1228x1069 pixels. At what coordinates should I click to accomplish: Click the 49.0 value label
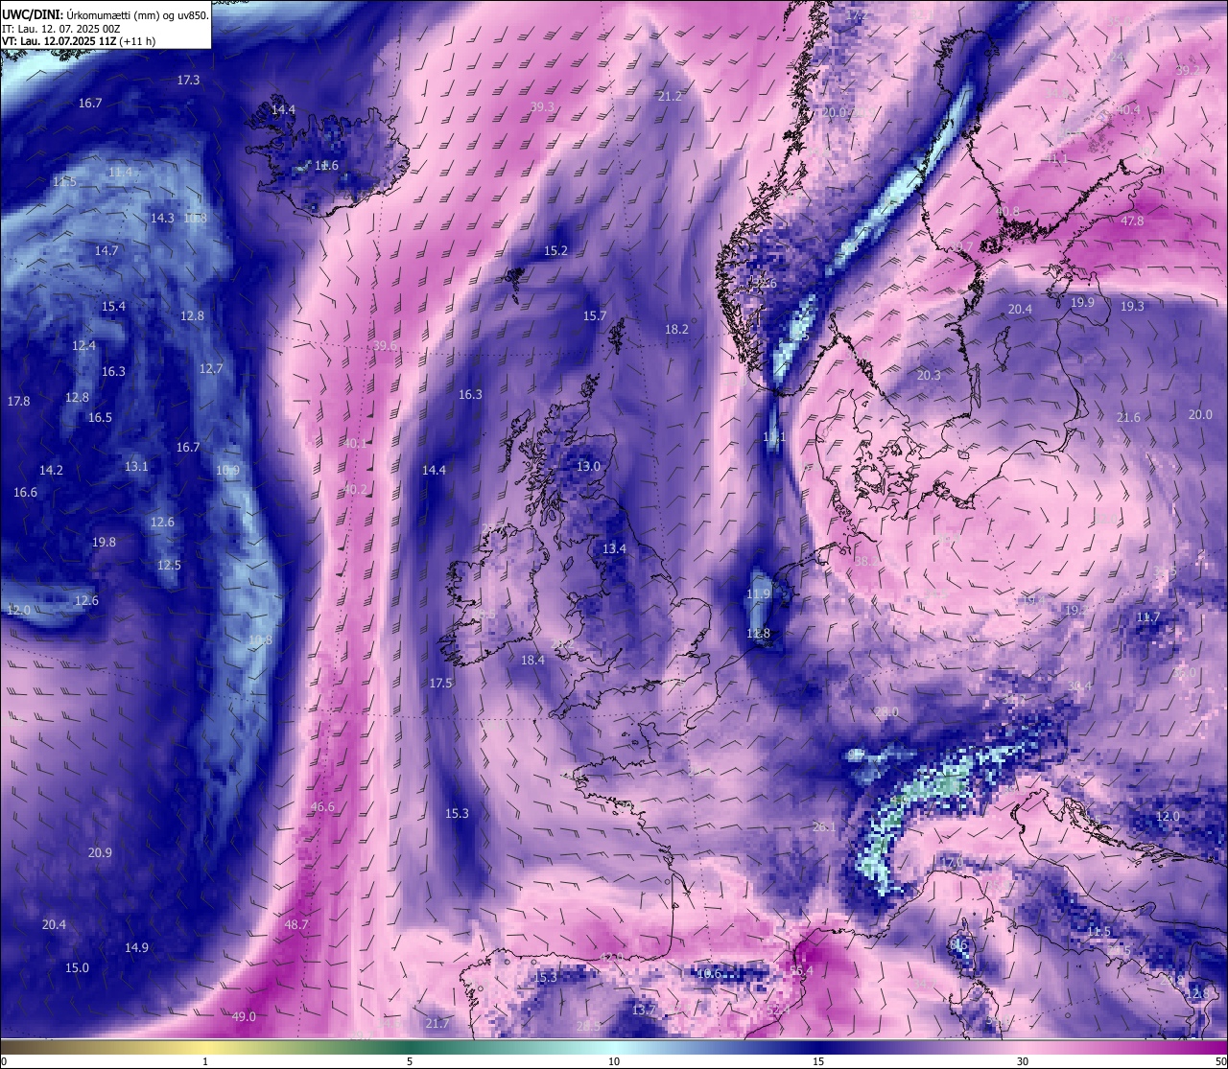click(244, 1017)
